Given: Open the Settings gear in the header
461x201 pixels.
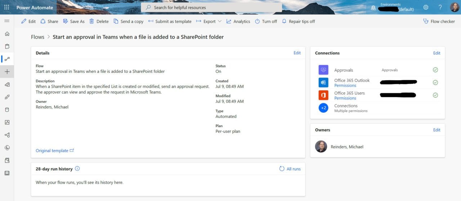Looking at the screenshot, I should [x=426, y=7].
